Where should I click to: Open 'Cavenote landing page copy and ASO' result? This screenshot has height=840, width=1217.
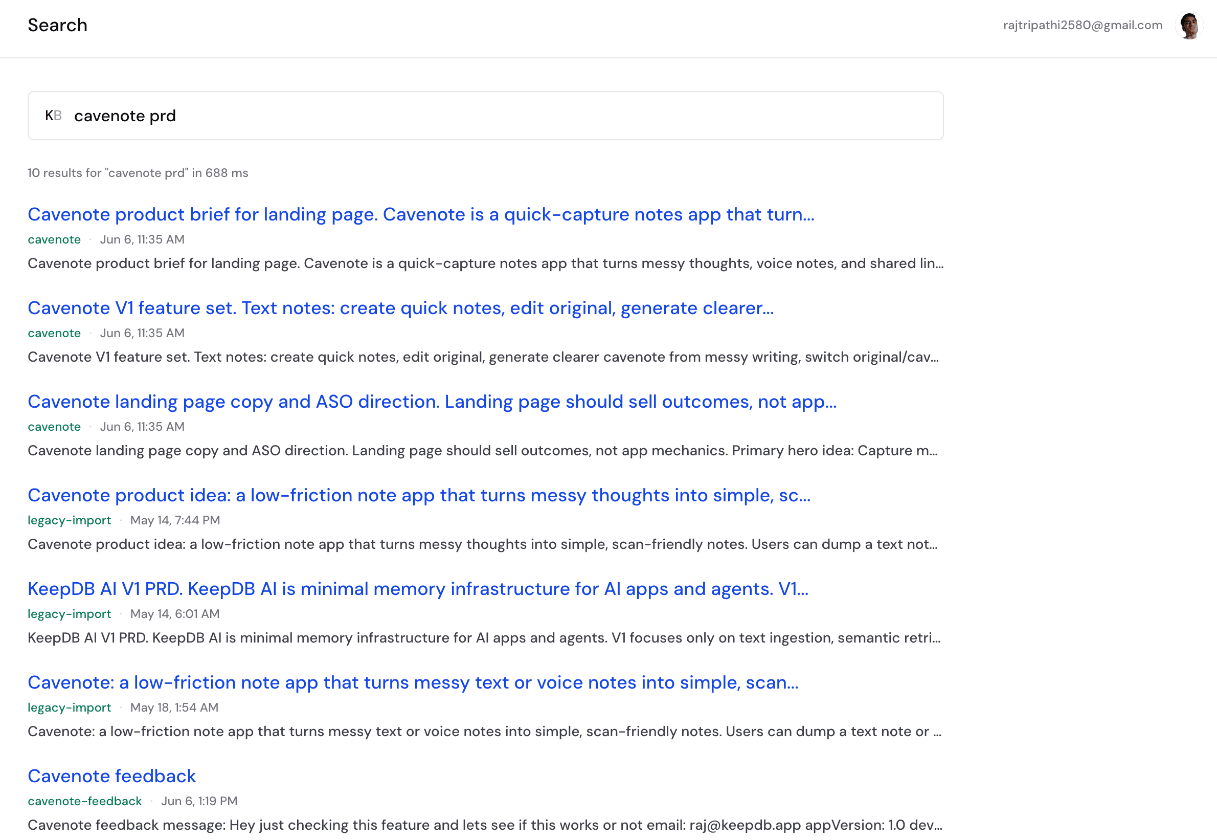[432, 402]
